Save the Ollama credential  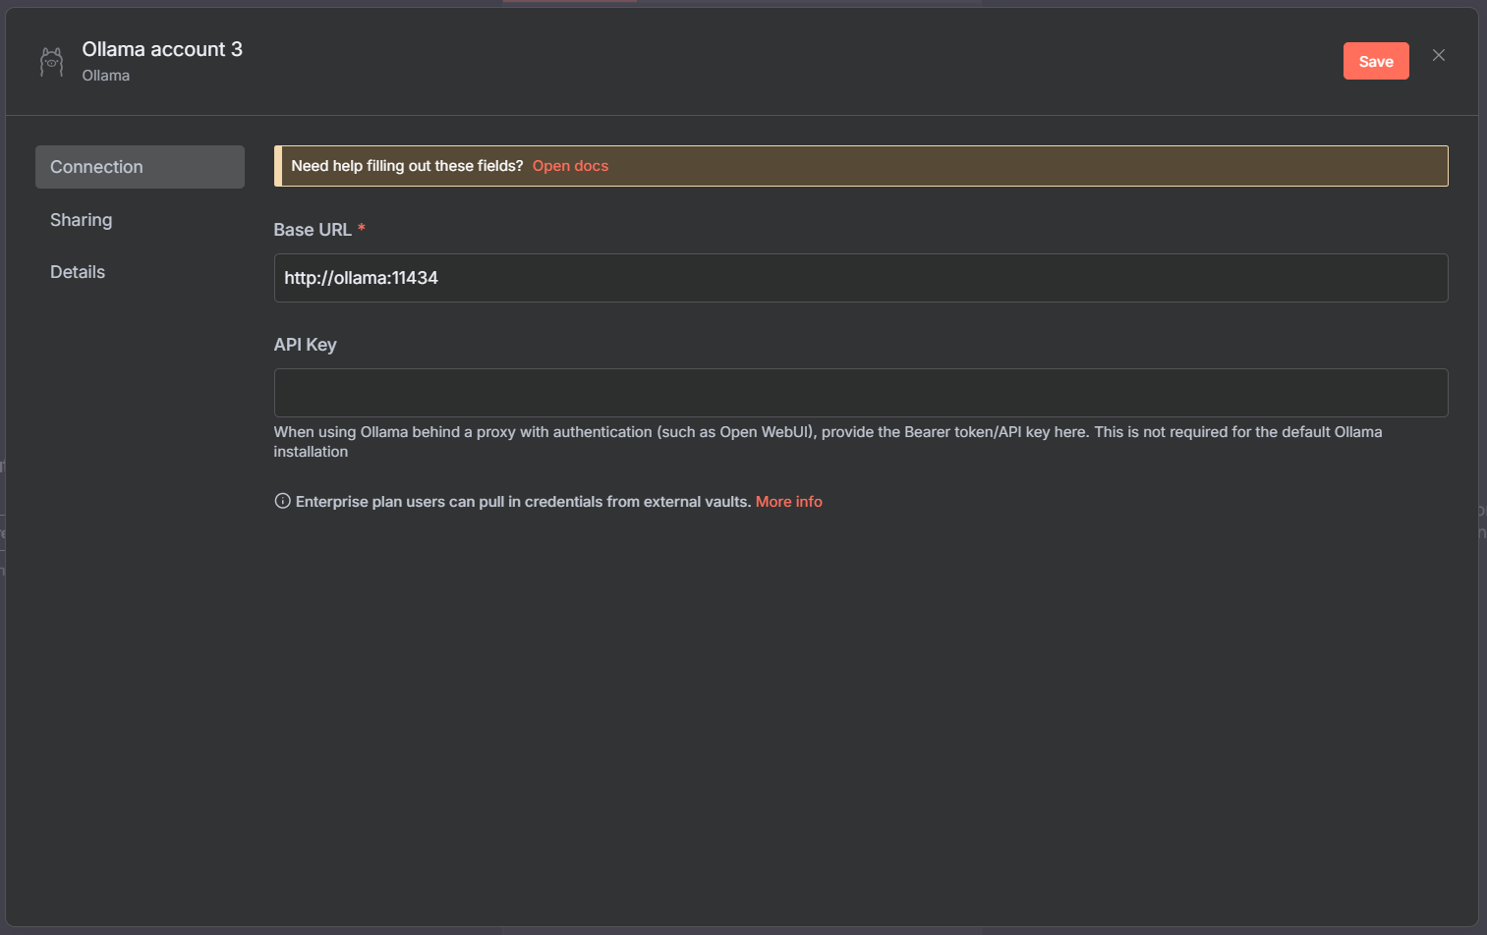tap(1375, 61)
